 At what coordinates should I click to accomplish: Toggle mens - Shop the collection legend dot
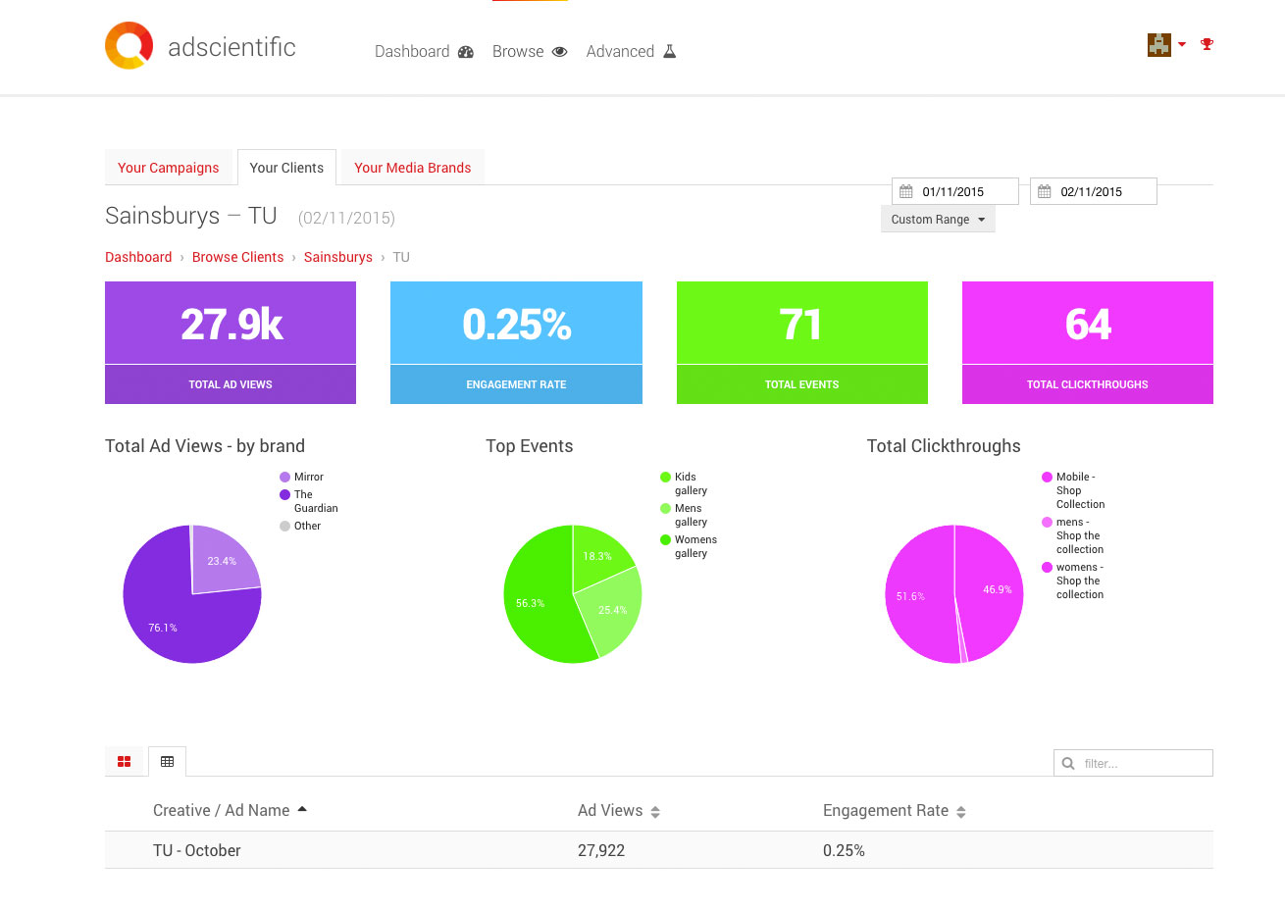(1048, 523)
